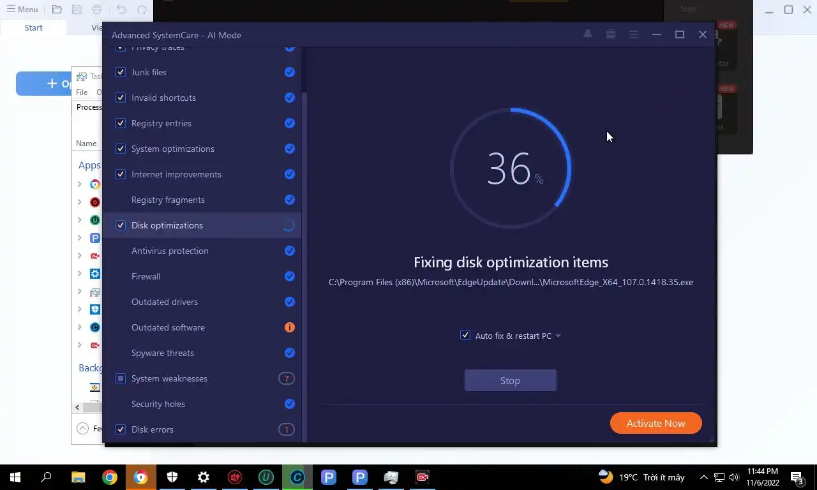
Task: Uncheck the Disk errors checkbox
Action: [x=121, y=429]
